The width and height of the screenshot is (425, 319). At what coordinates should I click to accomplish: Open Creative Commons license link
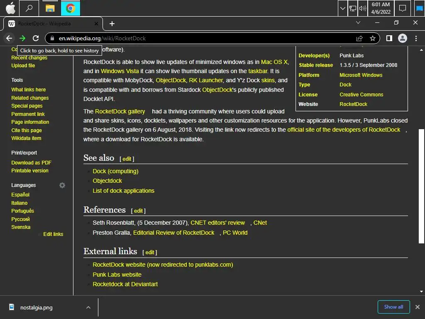point(361,95)
